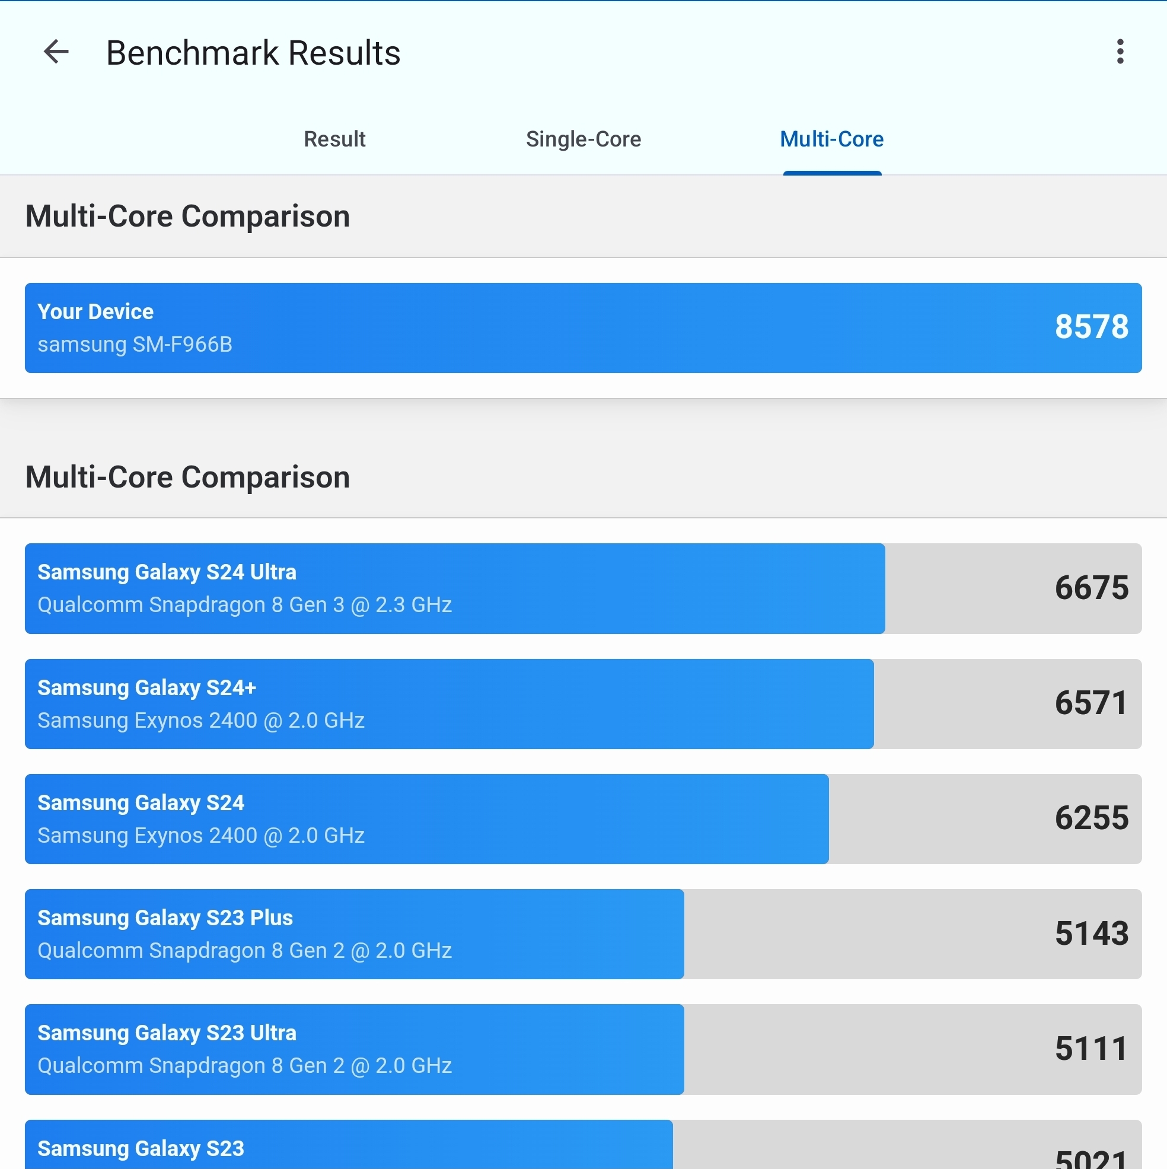Tap the back arrow icon

tap(56, 52)
